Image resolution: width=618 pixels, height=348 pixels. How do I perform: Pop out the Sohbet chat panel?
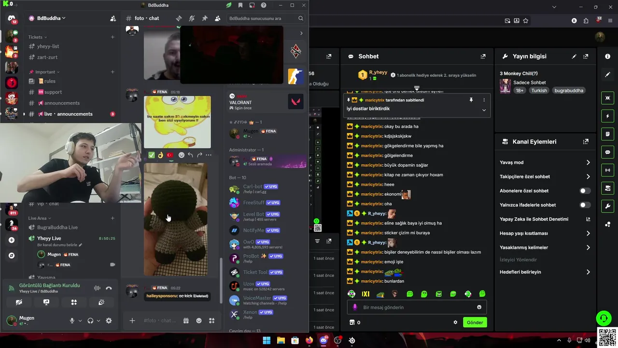pyautogui.click(x=483, y=57)
